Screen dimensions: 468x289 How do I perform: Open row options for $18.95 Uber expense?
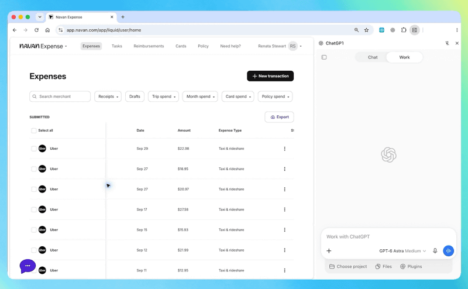tap(284, 169)
